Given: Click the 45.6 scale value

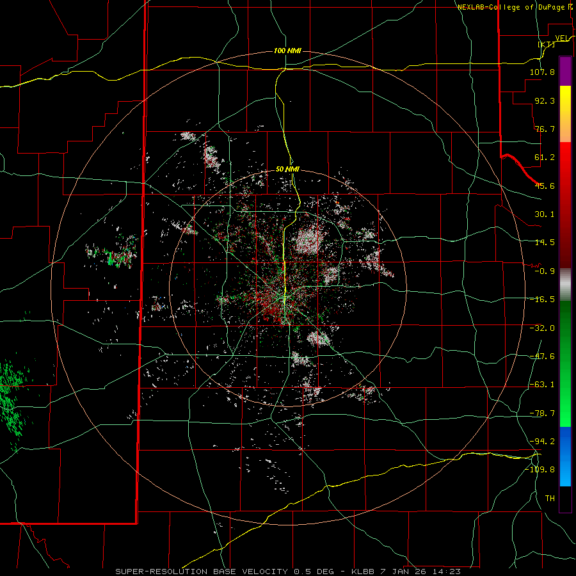Looking at the screenshot, I should (545, 186).
